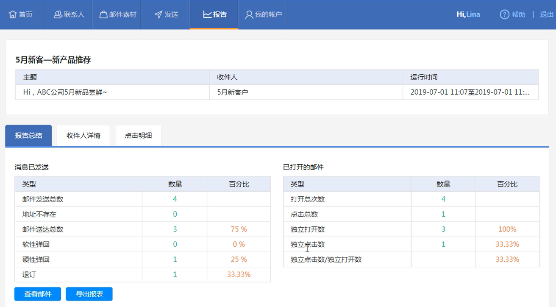Switch to the 收件人详情 tab
This screenshot has width=556, height=307.
click(83, 136)
